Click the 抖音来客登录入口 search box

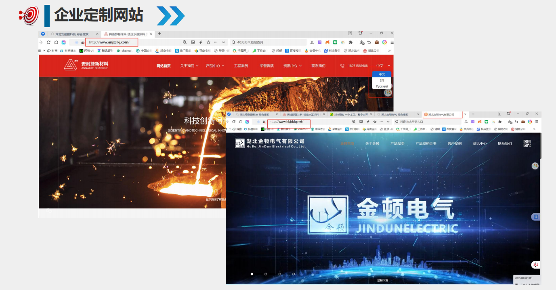pos(427,122)
